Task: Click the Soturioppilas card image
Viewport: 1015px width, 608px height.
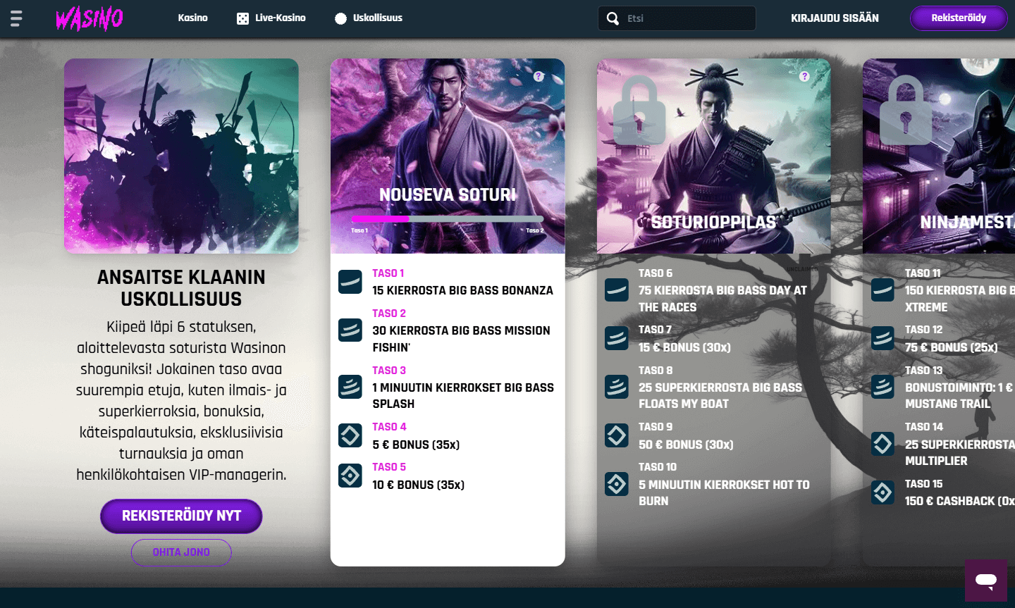Action: [x=713, y=156]
